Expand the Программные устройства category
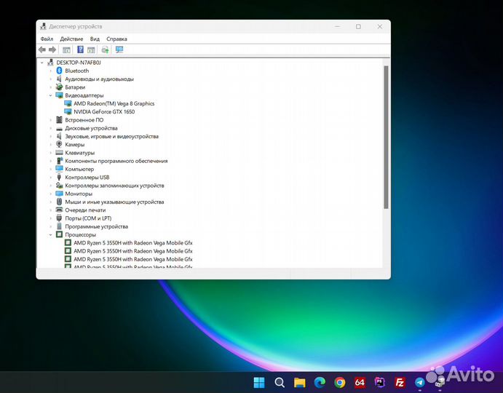Screen dimensions: 503x393 coord(51,226)
